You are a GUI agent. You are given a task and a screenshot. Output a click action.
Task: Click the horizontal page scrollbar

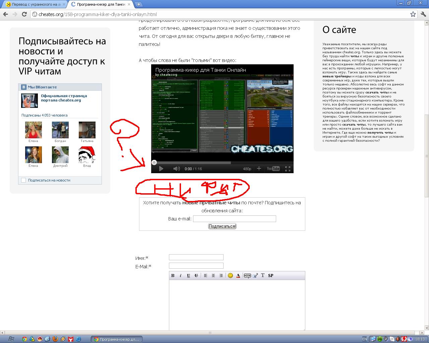tap(210, 333)
